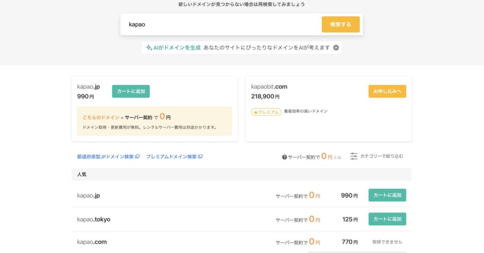484x253 pixels.
Task: Add kapao.jp to cart in top card
Action: [131, 91]
